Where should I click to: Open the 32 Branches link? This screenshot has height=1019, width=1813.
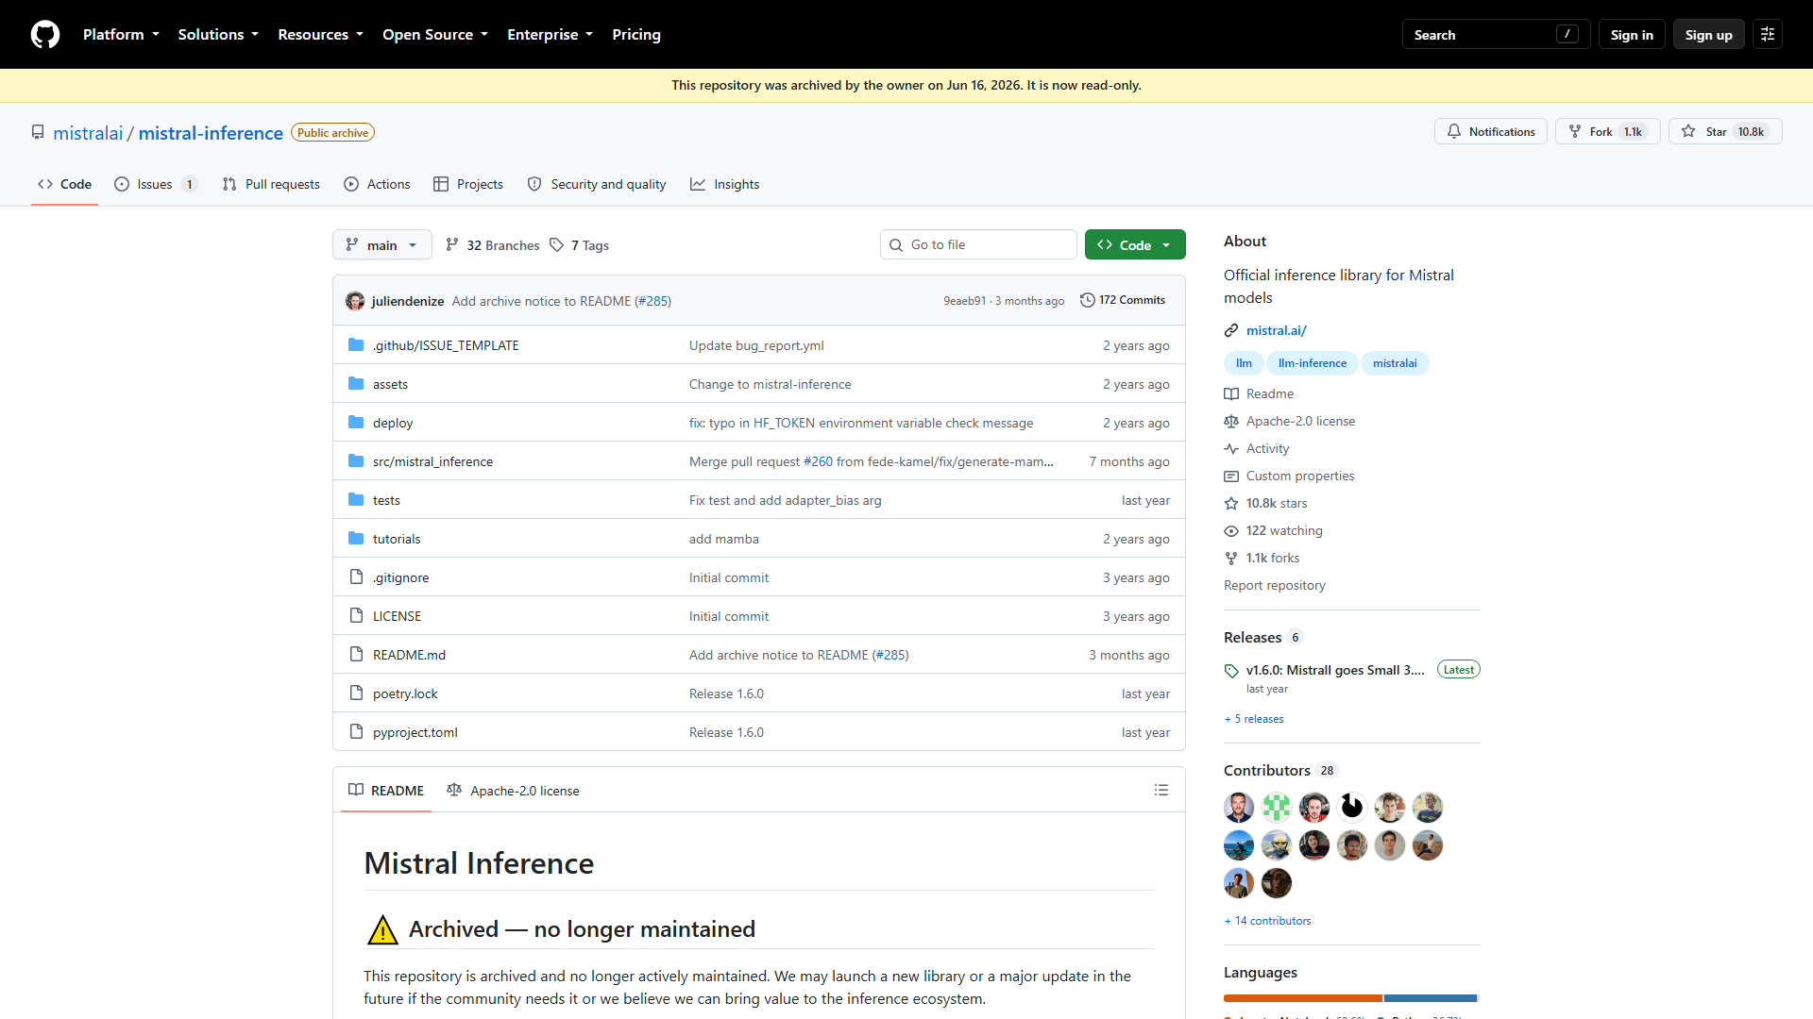(x=493, y=245)
